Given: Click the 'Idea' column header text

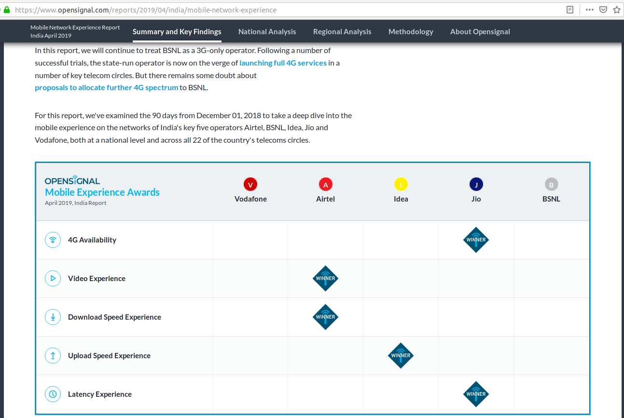Looking at the screenshot, I should pyautogui.click(x=401, y=199).
